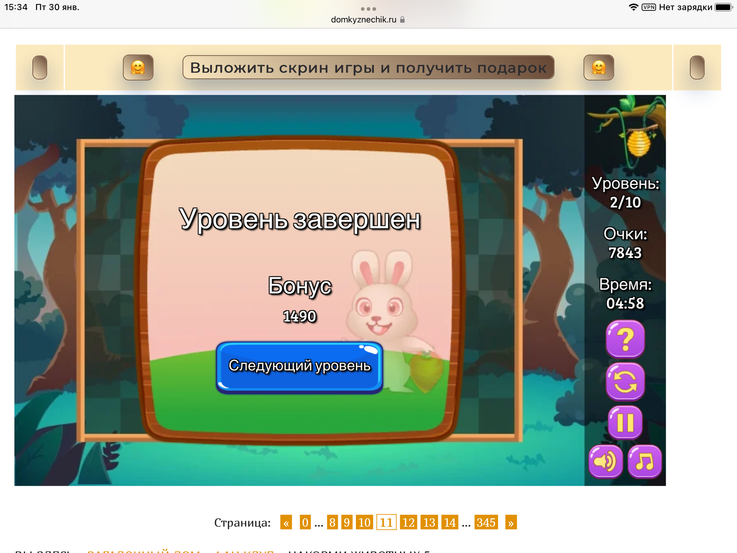Screen dimensions: 737x553
Task: Jump to last page 345
Action: click(x=486, y=522)
